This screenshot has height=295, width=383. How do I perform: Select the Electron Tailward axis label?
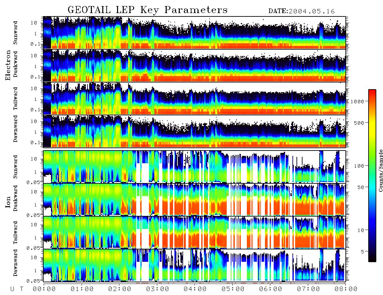[15, 99]
